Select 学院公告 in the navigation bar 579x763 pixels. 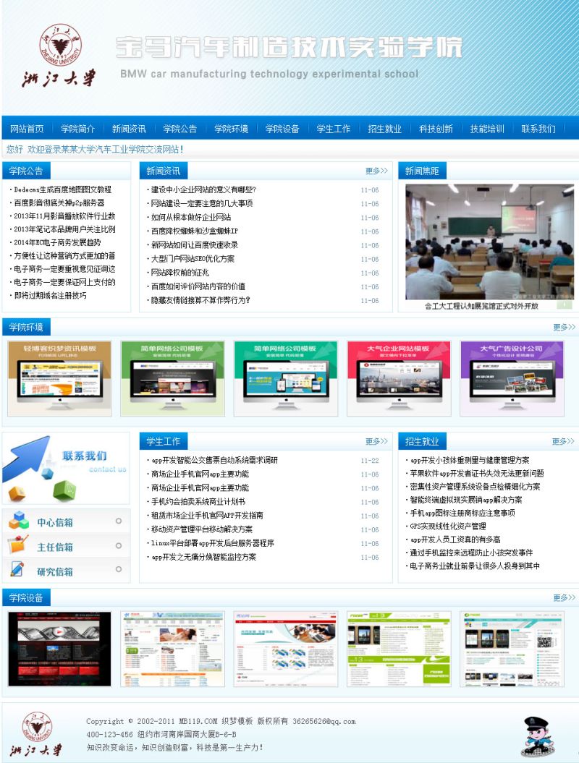click(x=180, y=129)
